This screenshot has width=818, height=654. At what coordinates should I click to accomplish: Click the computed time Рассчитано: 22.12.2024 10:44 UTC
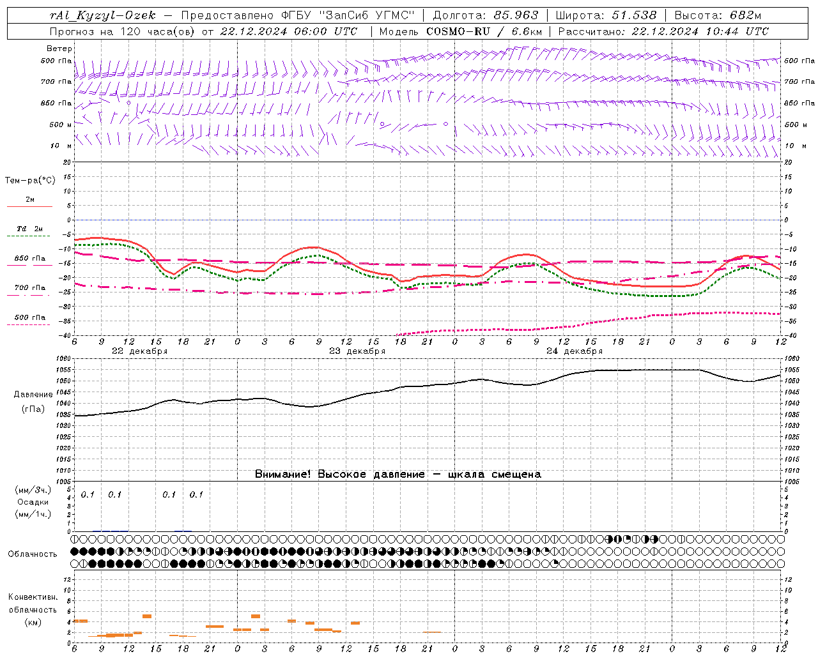point(663,31)
